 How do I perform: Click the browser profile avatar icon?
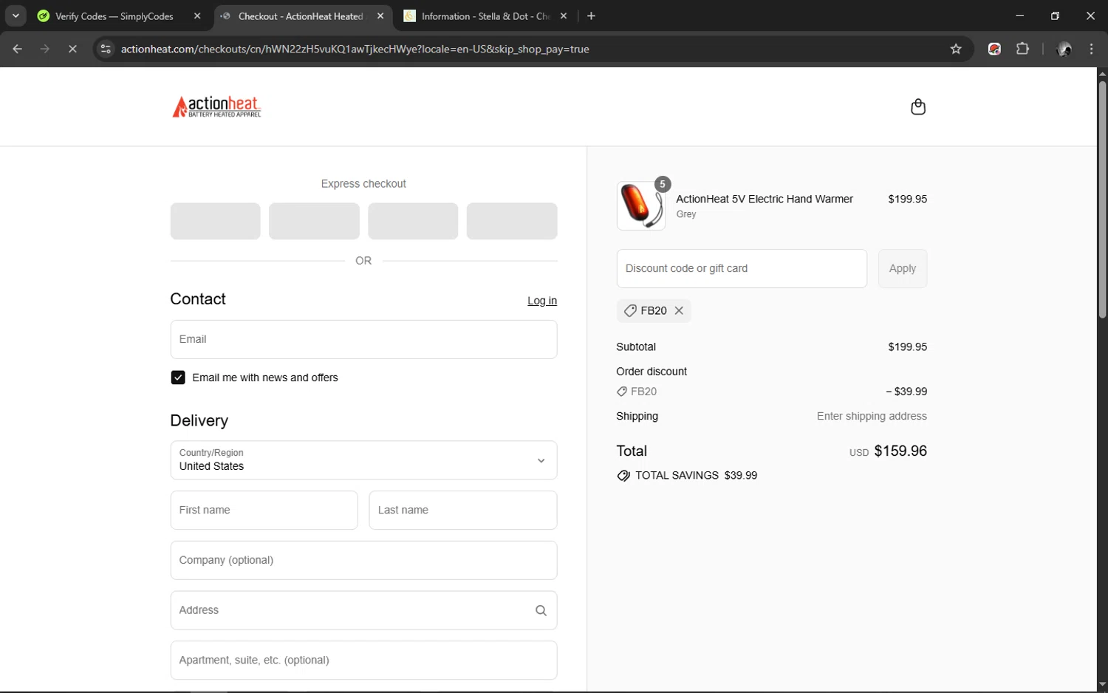(1064, 49)
